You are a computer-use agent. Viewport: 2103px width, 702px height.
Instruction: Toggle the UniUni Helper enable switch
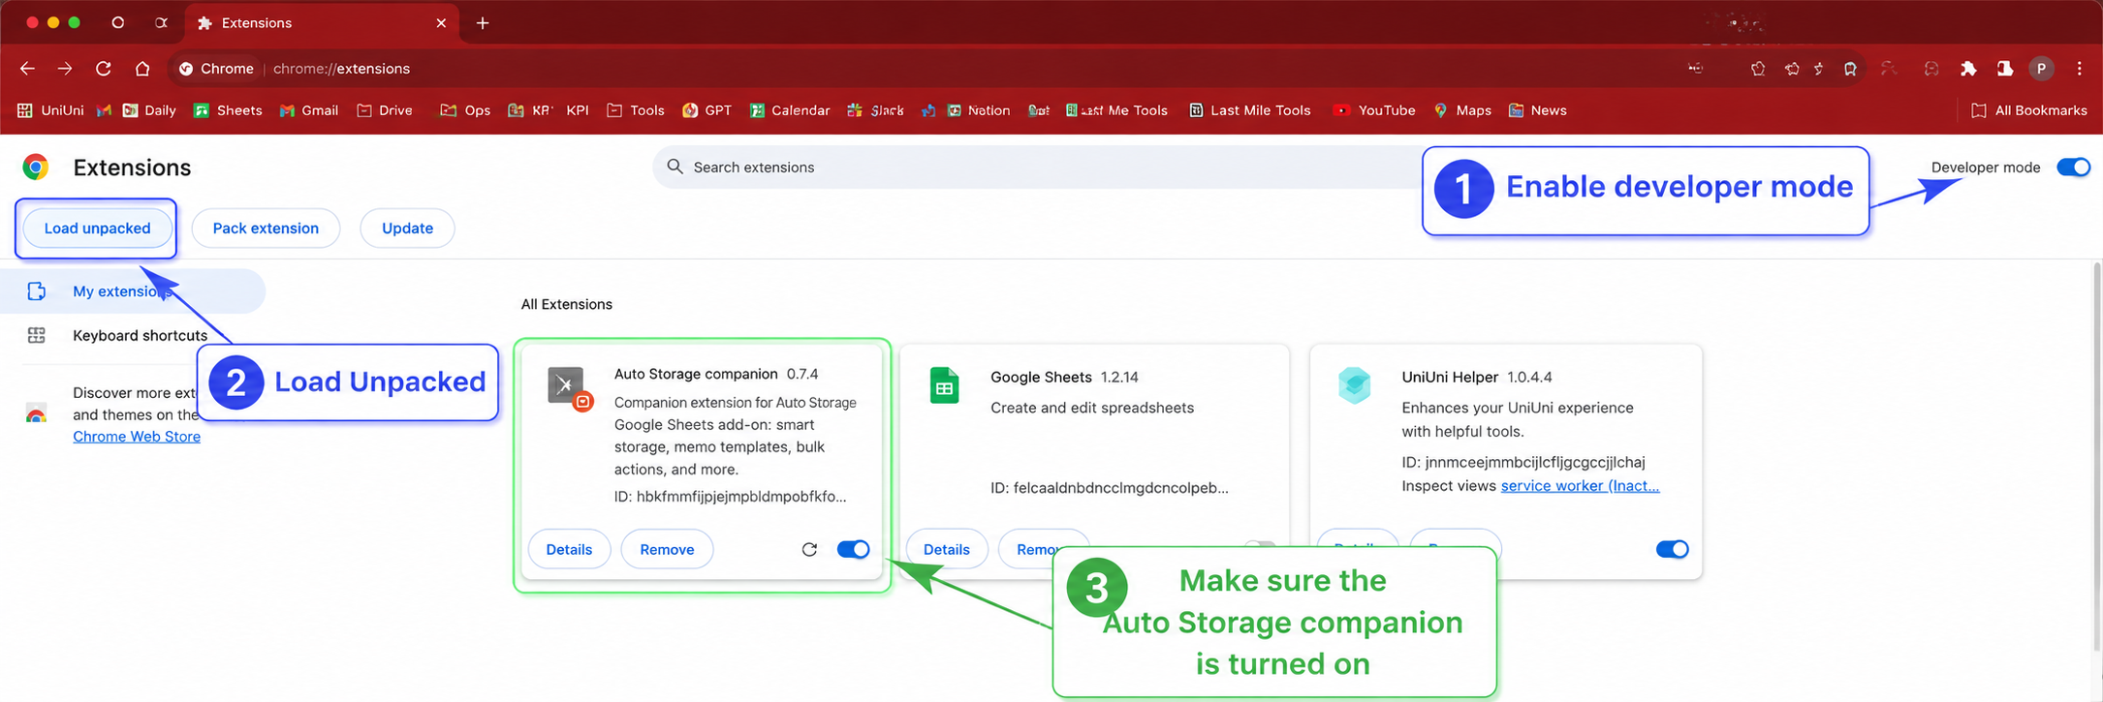click(1672, 549)
